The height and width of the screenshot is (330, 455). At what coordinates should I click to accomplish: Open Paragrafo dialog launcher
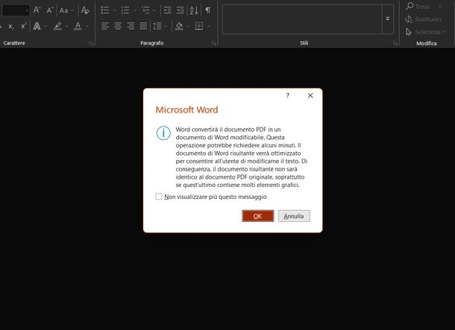tap(214, 43)
